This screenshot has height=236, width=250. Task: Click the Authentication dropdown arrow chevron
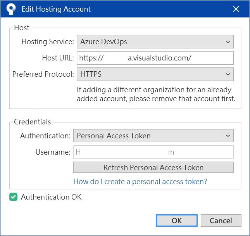[227, 136]
